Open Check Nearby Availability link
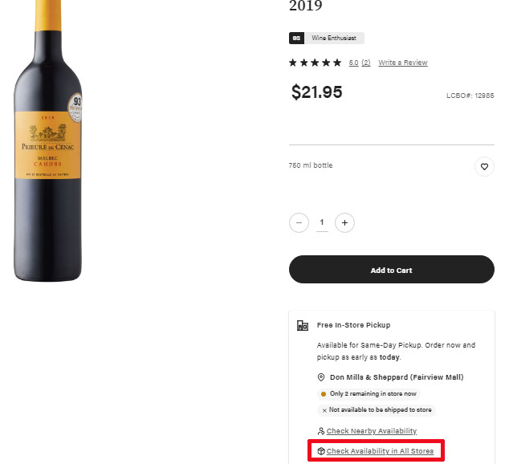 [x=371, y=431]
